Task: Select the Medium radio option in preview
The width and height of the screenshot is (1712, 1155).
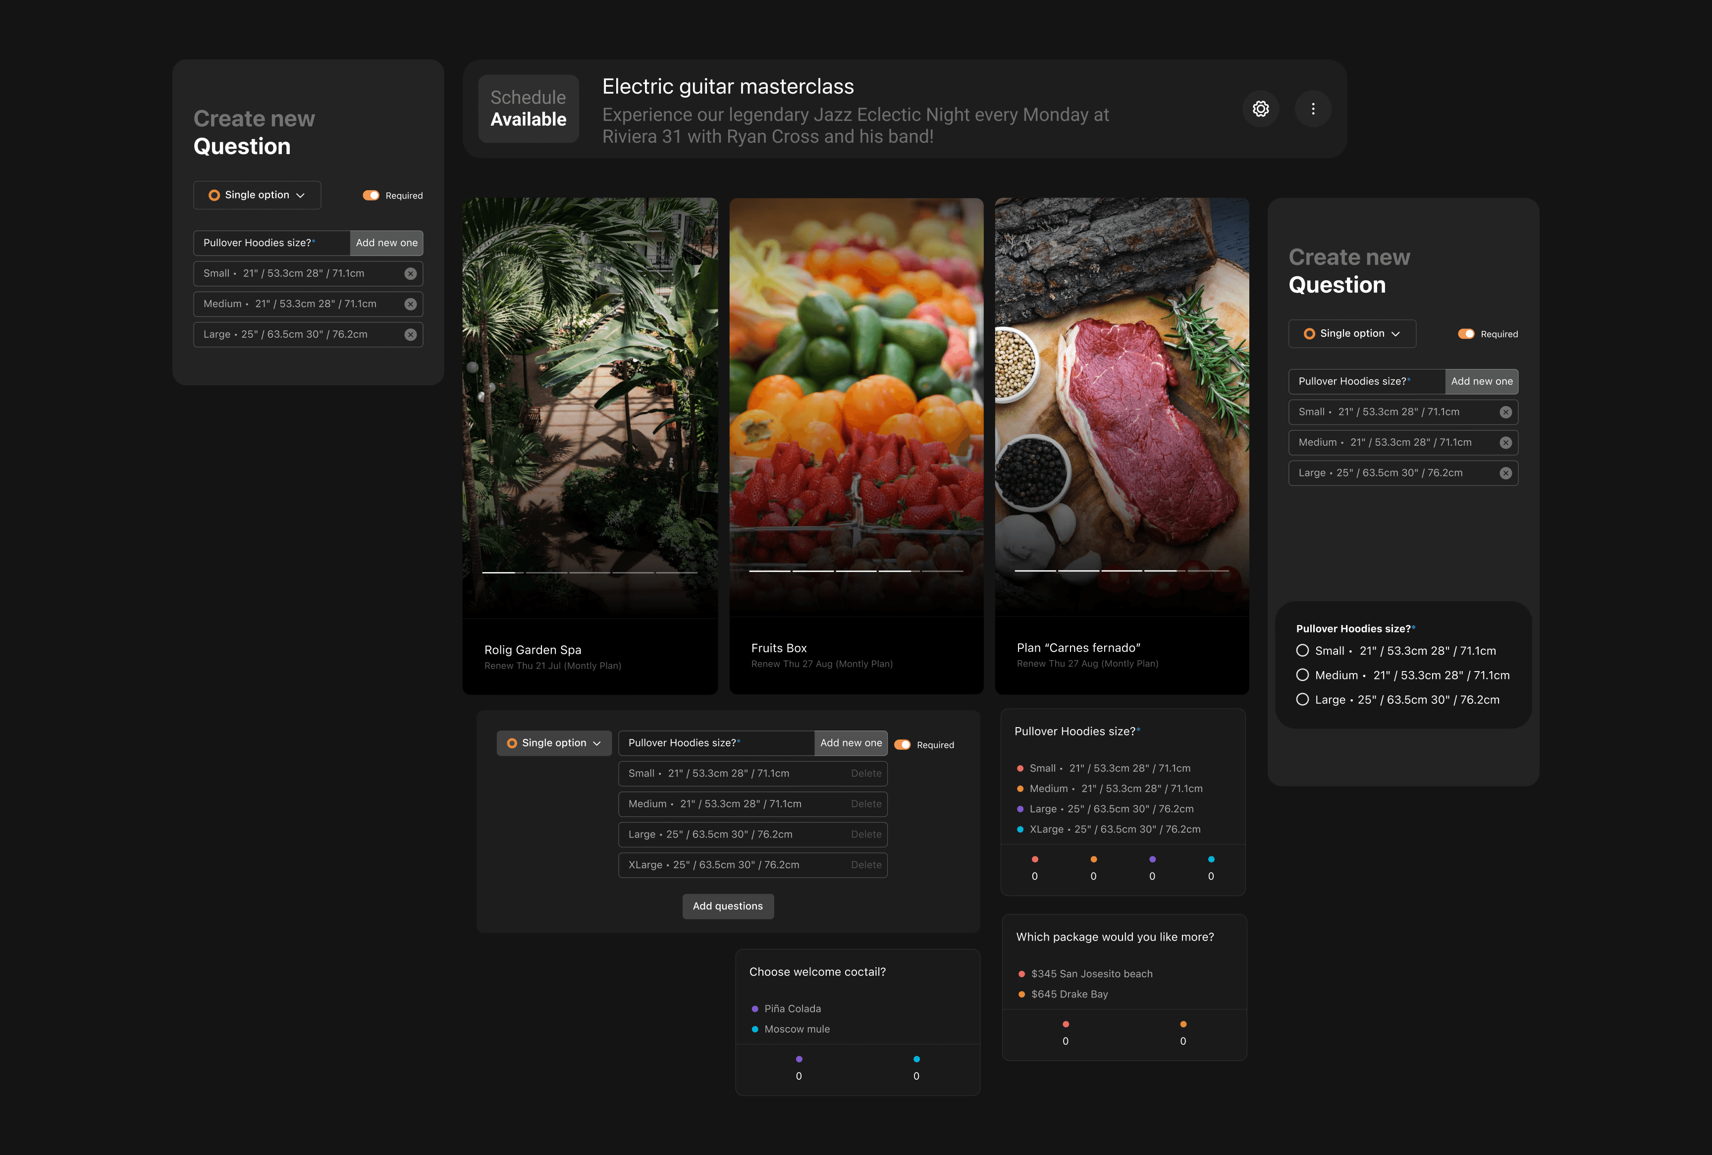Action: tap(1302, 675)
